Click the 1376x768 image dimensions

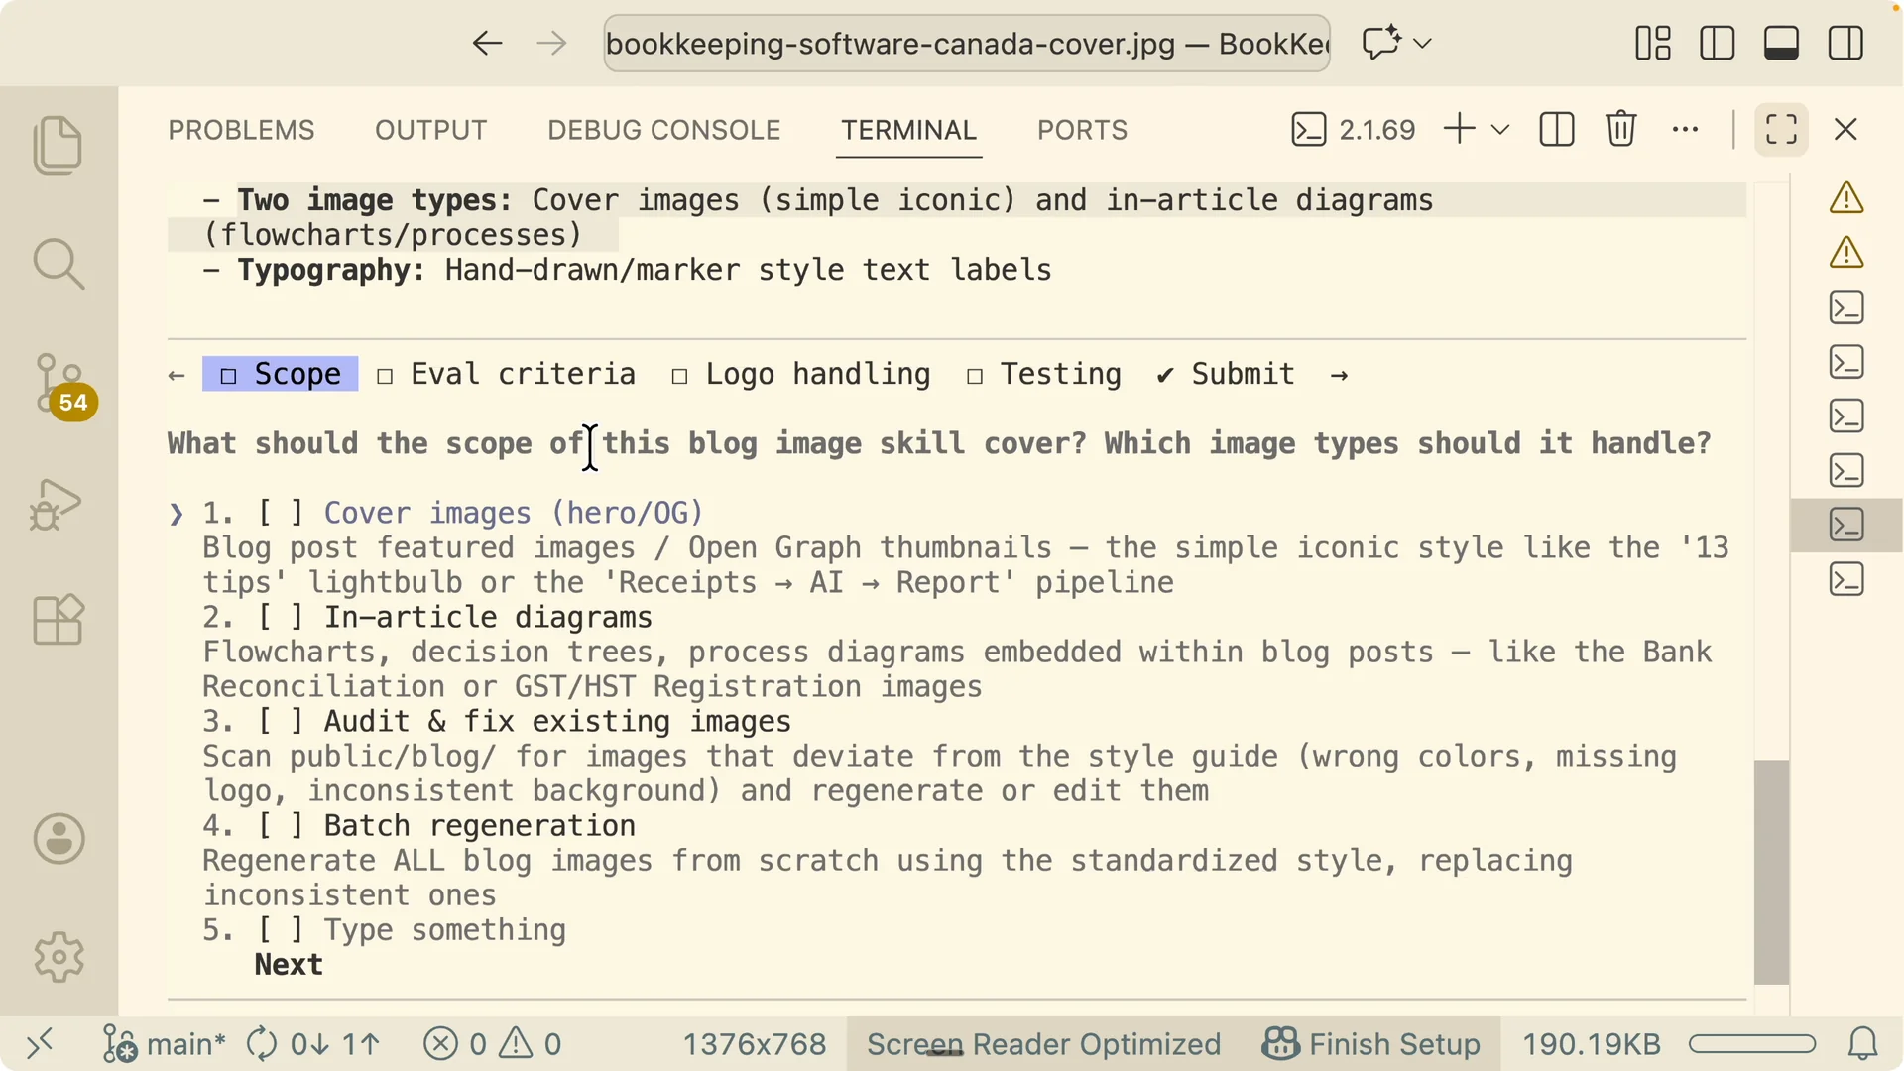click(x=755, y=1044)
